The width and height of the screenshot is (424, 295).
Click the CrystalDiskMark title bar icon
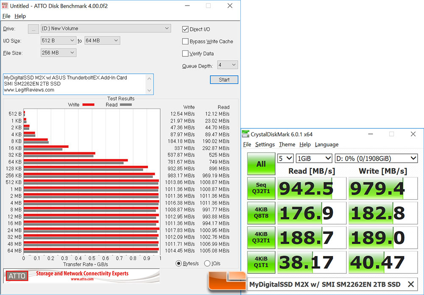click(245, 134)
